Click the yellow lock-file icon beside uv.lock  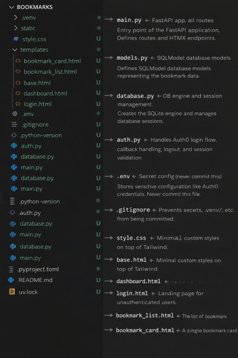(x=12, y=291)
